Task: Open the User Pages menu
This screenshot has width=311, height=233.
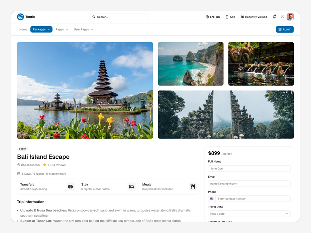Action: pos(83,29)
